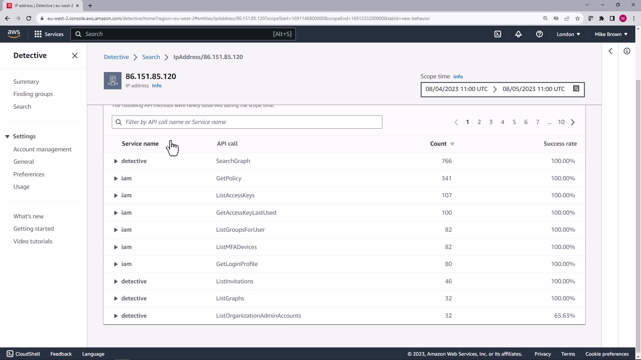Go to page 3 of results
The width and height of the screenshot is (641, 360).
tap(490, 122)
